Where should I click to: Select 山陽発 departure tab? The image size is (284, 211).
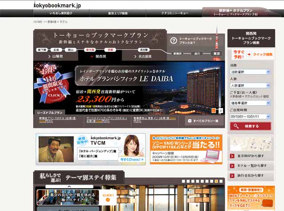[56, 56]
